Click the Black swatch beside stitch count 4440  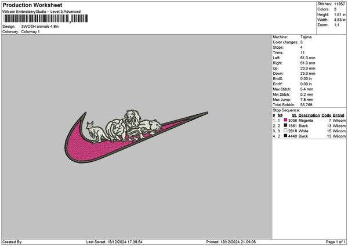(285, 136)
